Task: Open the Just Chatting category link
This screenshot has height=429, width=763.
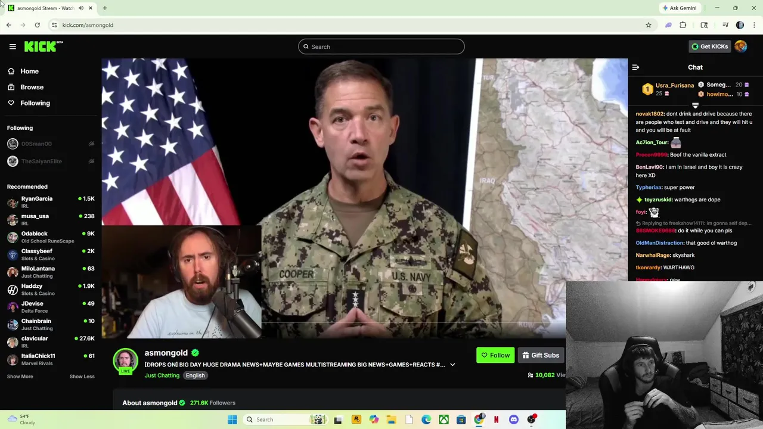Action: pyautogui.click(x=162, y=375)
